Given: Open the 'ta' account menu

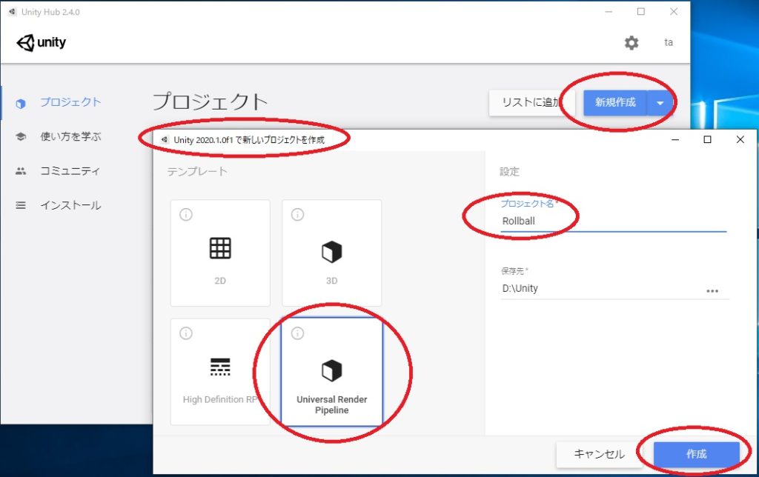Looking at the screenshot, I should [668, 42].
